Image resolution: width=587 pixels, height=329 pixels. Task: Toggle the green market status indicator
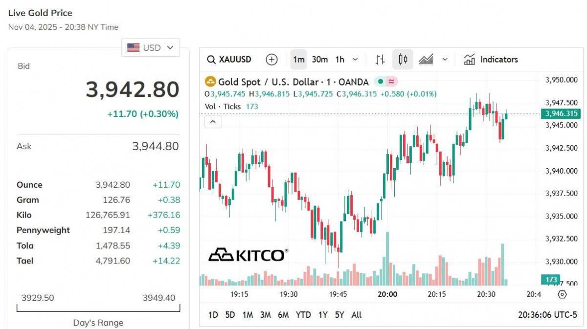(381, 82)
